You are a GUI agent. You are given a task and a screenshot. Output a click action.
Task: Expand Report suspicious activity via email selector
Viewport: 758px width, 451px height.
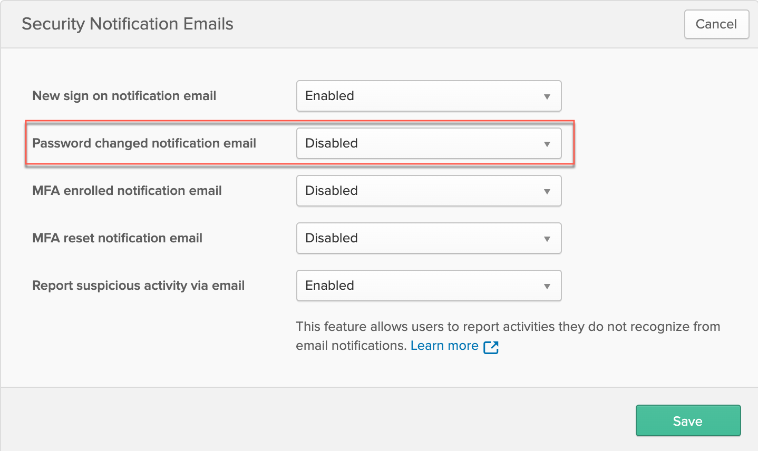(x=429, y=286)
